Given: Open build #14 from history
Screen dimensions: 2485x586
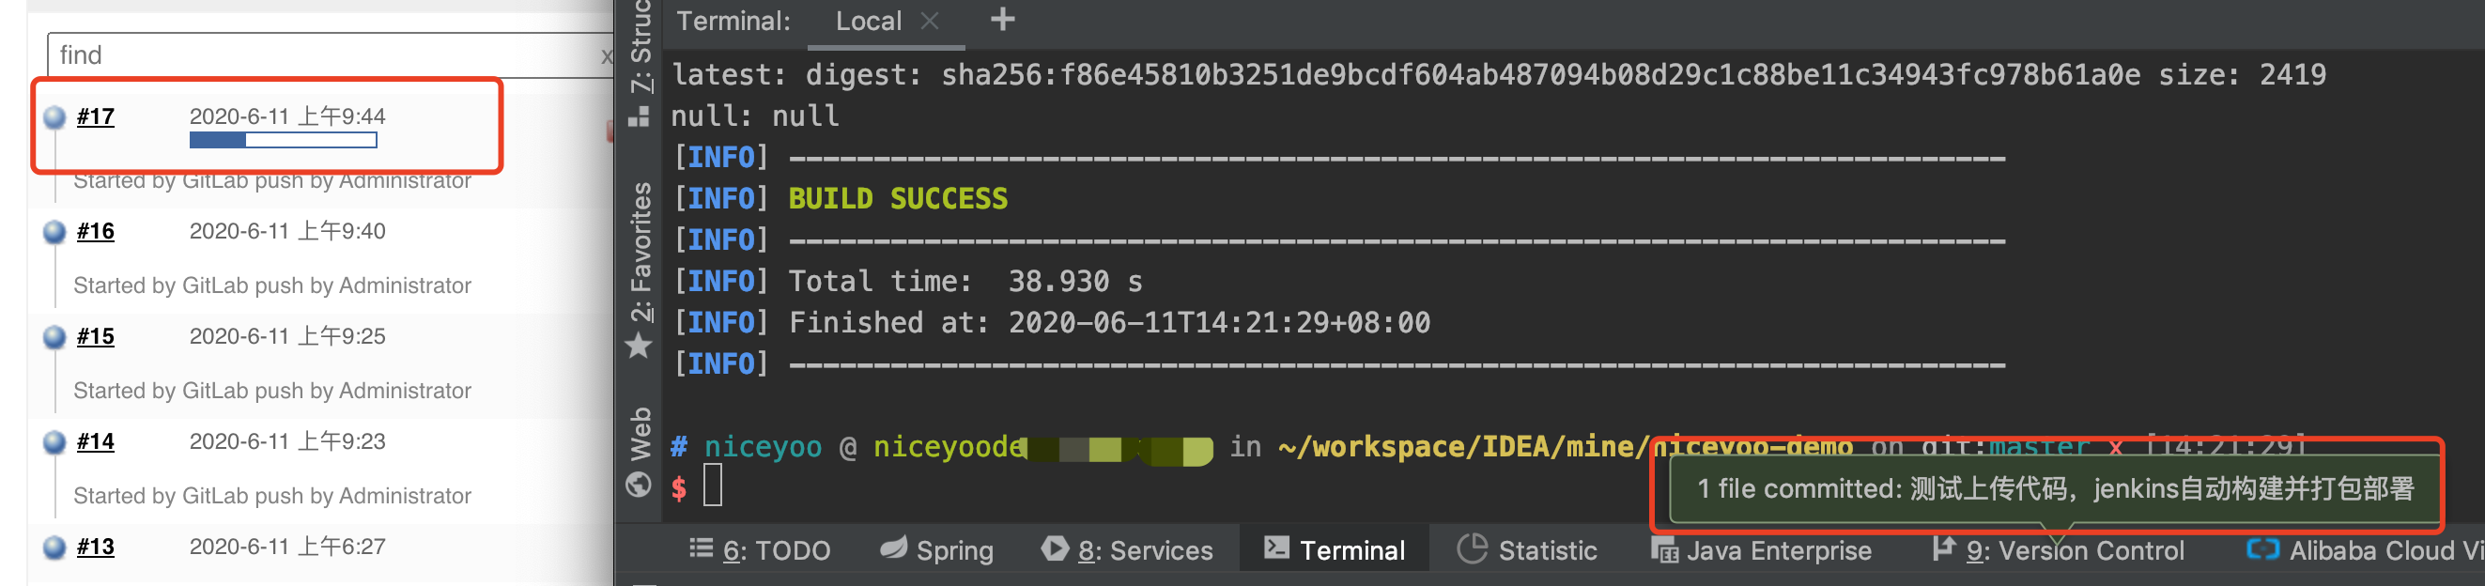Looking at the screenshot, I should point(96,442).
